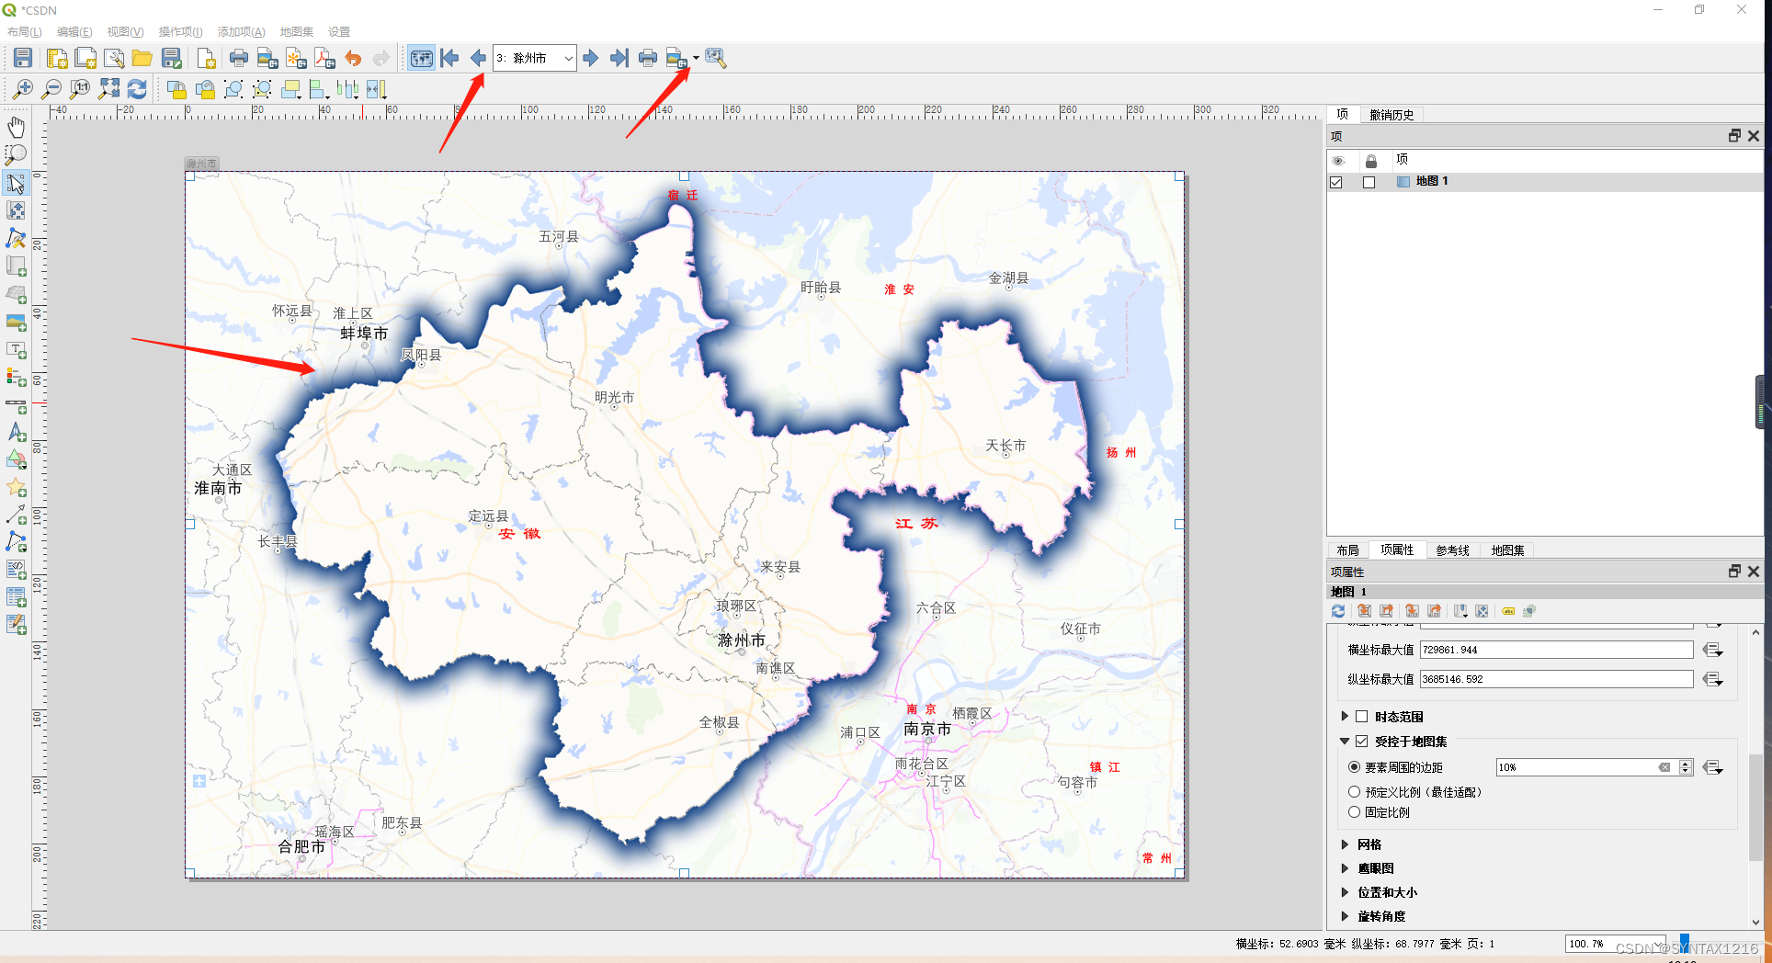This screenshot has height=963, width=1772.
Task: Switch to the 参考线 tab
Action: click(x=1452, y=549)
